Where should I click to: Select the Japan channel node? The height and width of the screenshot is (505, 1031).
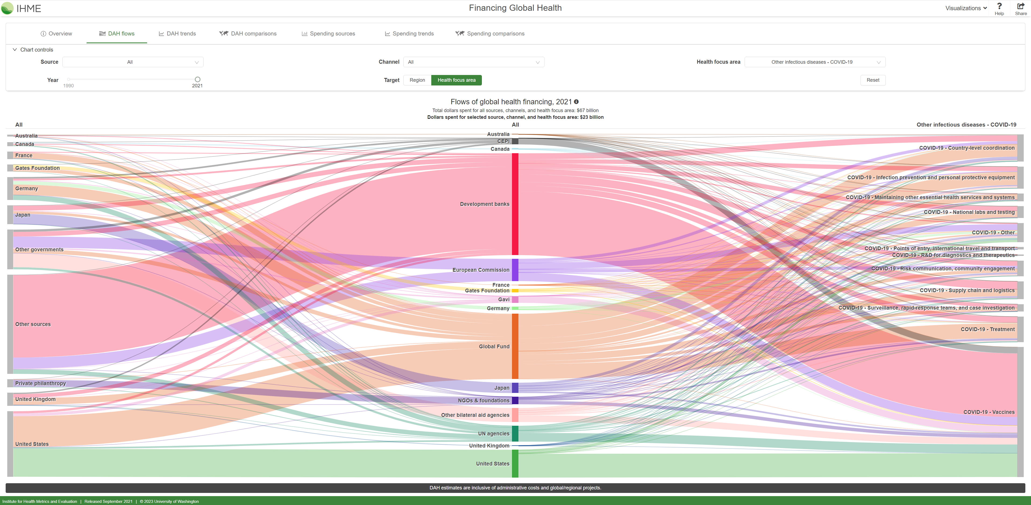515,388
